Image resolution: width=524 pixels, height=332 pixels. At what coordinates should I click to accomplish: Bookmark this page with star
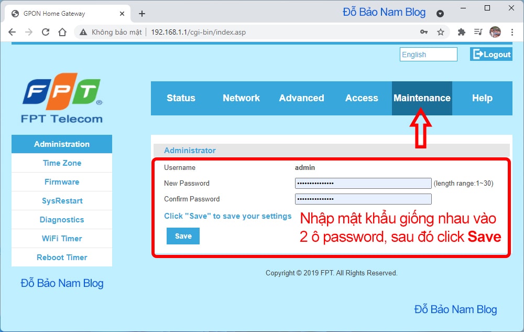[441, 32]
